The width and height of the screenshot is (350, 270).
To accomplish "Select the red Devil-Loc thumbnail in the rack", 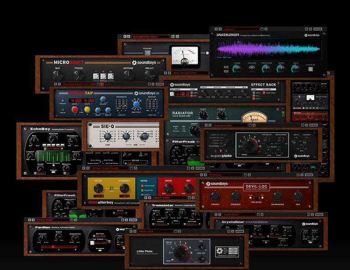I will coord(310,116).
